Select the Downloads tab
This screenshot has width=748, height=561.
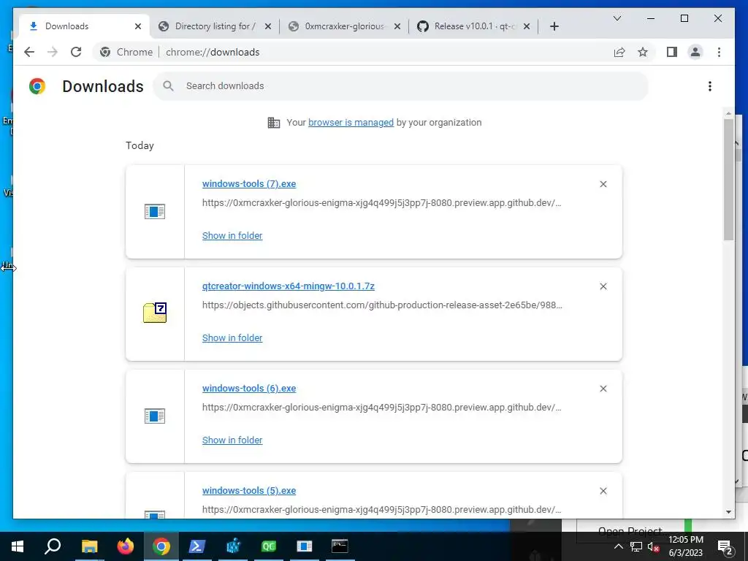pyautogui.click(x=84, y=26)
